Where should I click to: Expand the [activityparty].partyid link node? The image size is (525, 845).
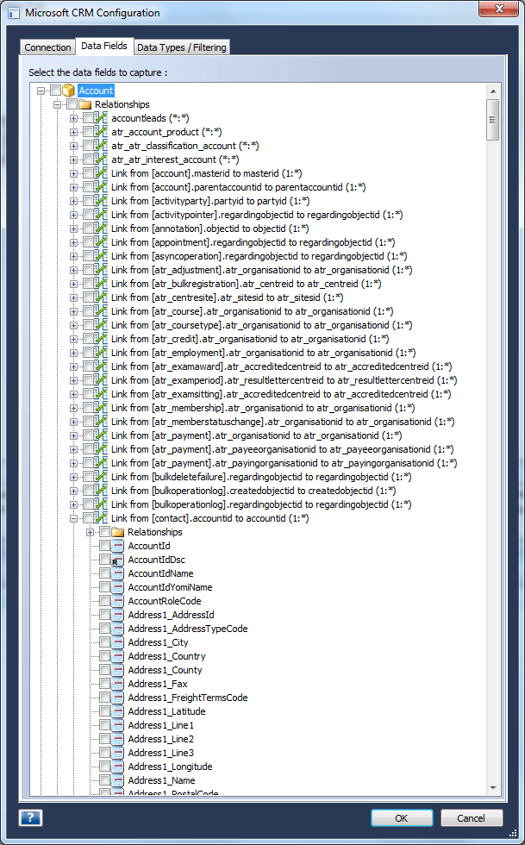click(x=74, y=201)
